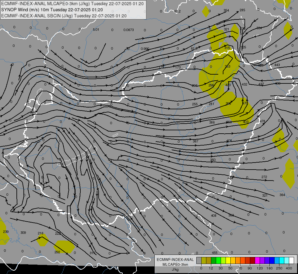298x274 pixels.
Task: Click the olive swatch above the 0 label
Action: [x=204, y=260]
